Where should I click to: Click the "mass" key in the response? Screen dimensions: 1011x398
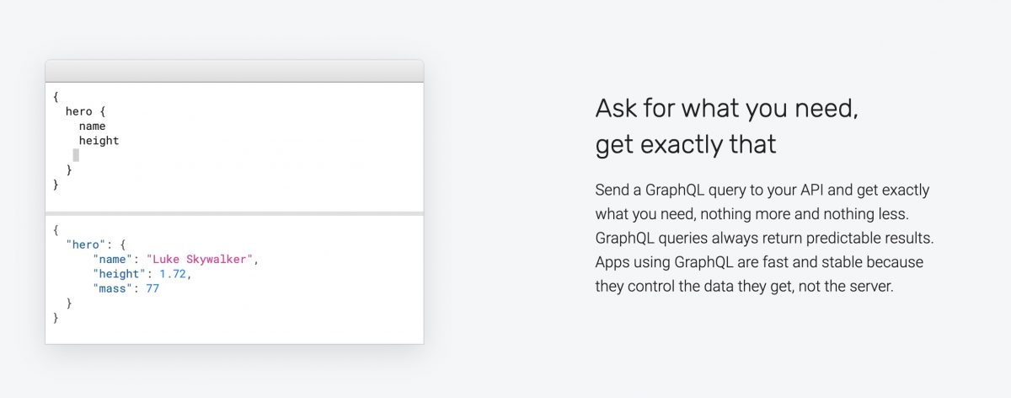click(113, 288)
